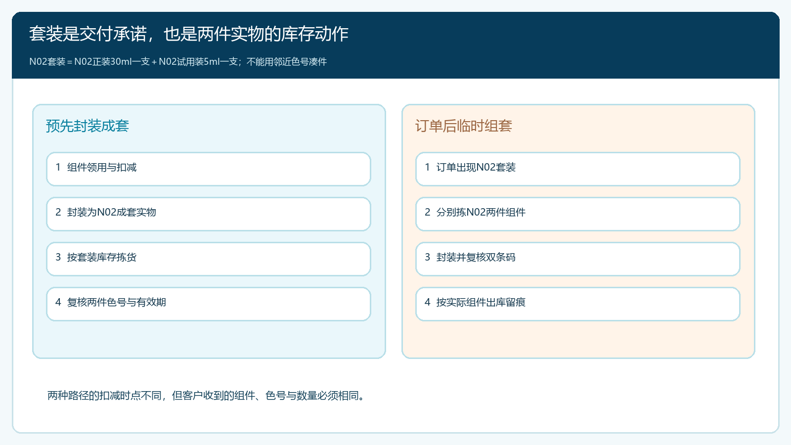
Task: Select step 2 分别拣N02两件组件
Action: coord(578,214)
